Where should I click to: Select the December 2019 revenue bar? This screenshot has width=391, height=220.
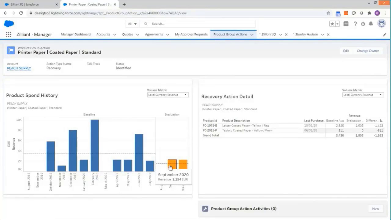click(73, 151)
